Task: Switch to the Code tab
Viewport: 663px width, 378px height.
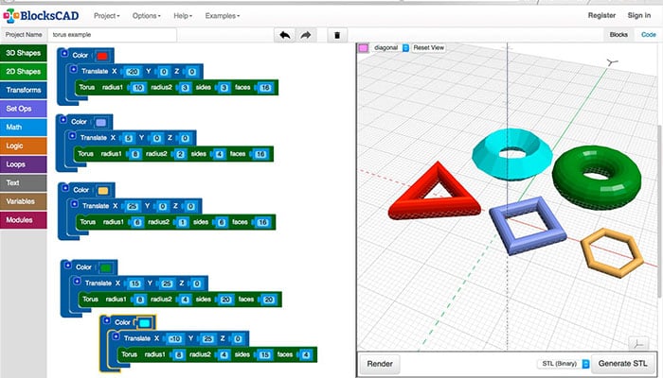Action: point(648,35)
